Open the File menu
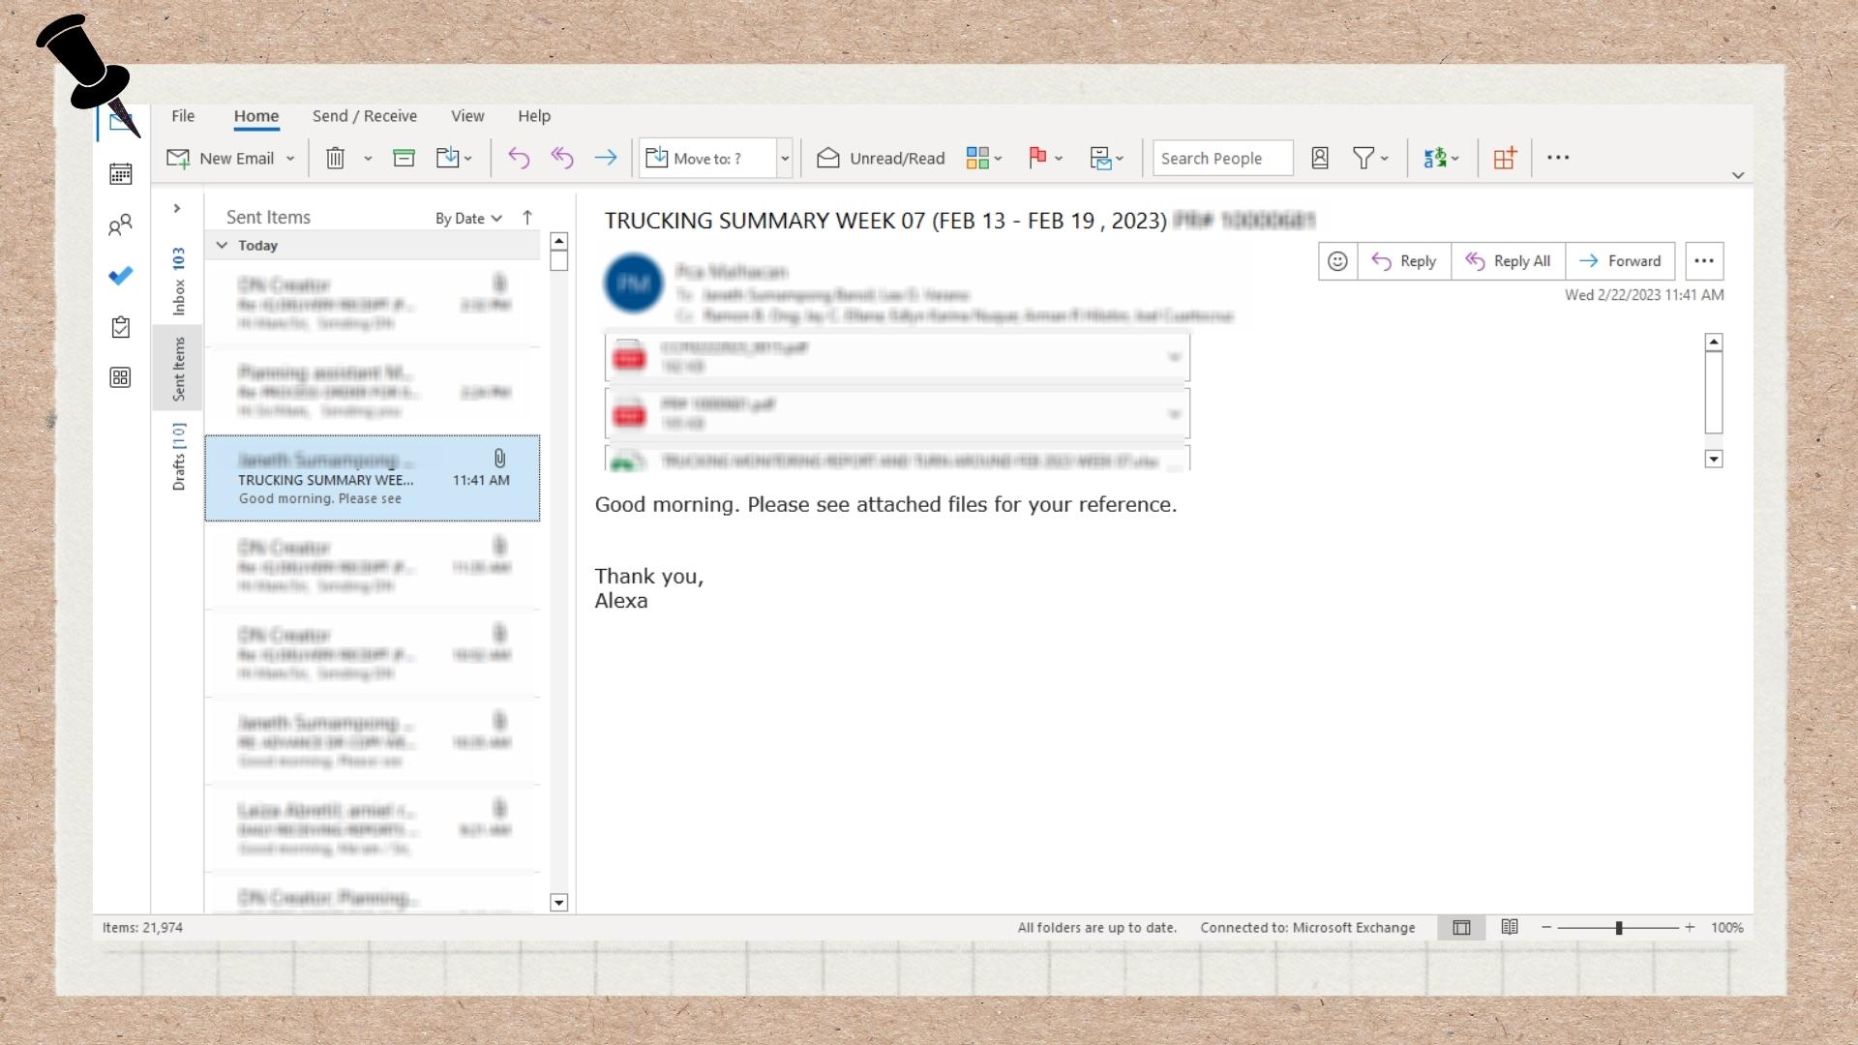 pyautogui.click(x=183, y=116)
